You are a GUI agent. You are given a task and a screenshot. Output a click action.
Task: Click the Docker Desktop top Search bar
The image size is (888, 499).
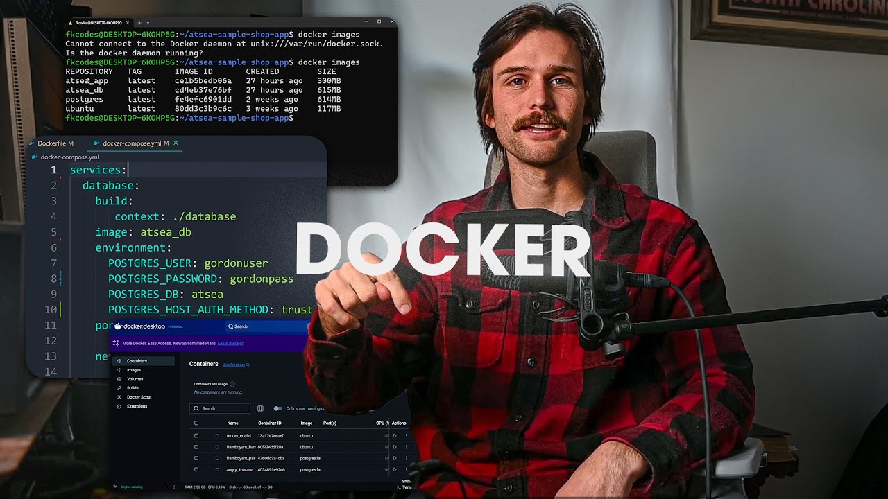(x=267, y=326)
